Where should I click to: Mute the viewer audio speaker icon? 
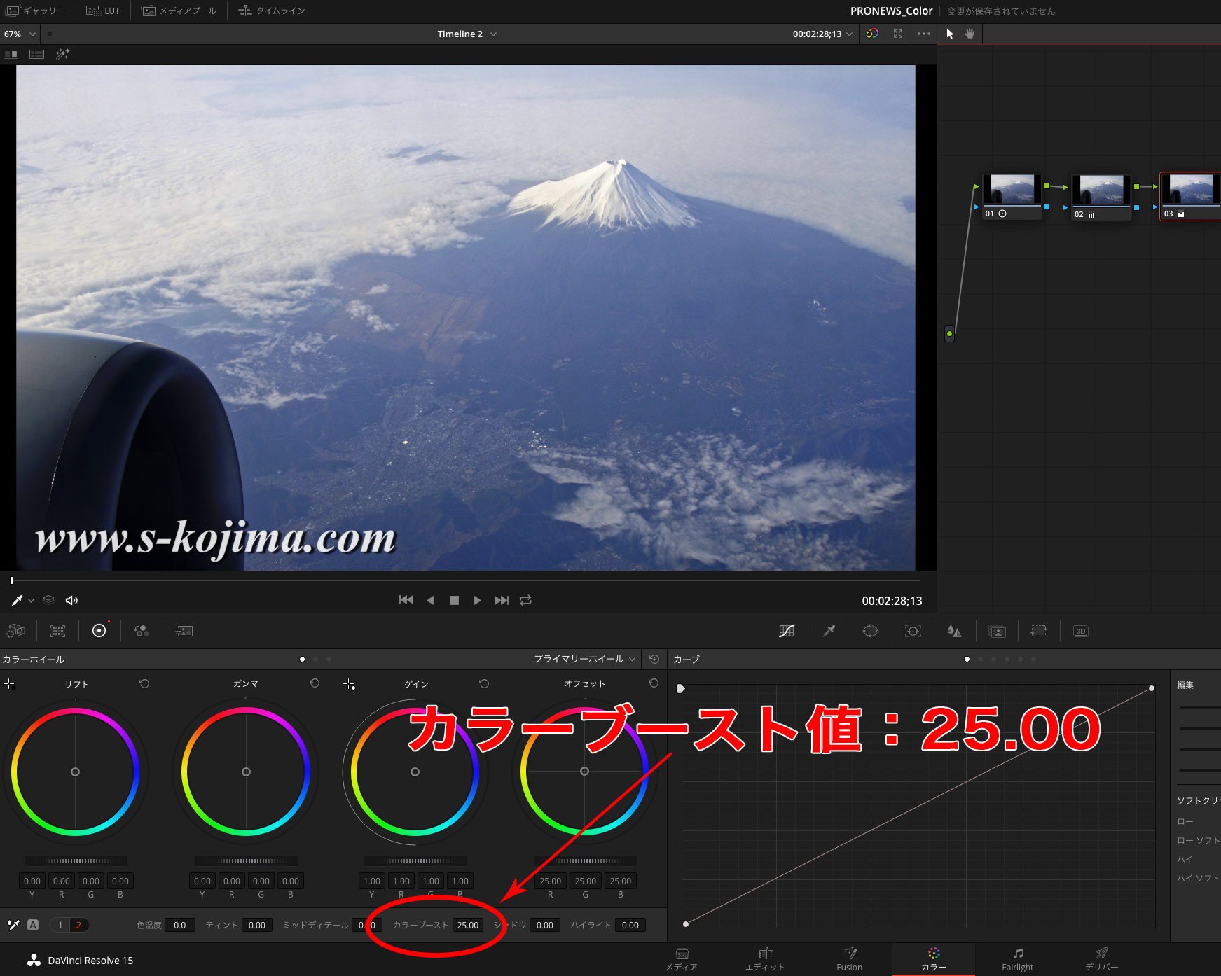click(x=71, y=600)
